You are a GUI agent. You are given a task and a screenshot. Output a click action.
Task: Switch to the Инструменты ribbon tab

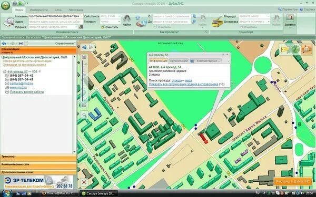click(x=38, y=9)
